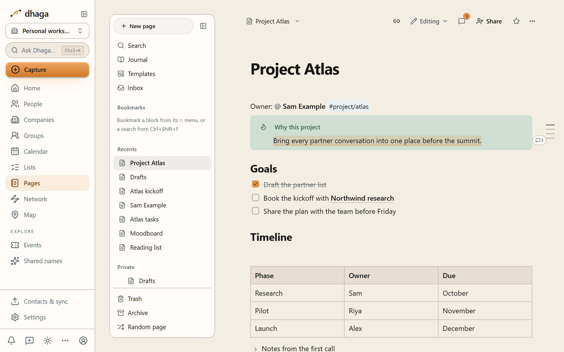Open notifications bell icon
The width and height of the screenshot is (564, 352).
pyautogui.click(x=11, y=341)
